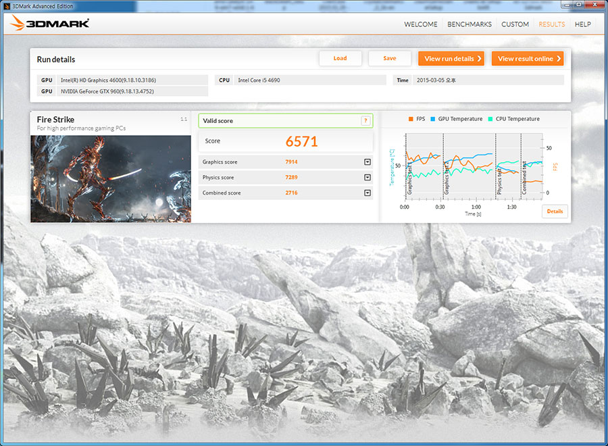Click the valid score help question mark
Image resolution: width=608 pixels, height=446 pixels.
click(x=365, y=120)
